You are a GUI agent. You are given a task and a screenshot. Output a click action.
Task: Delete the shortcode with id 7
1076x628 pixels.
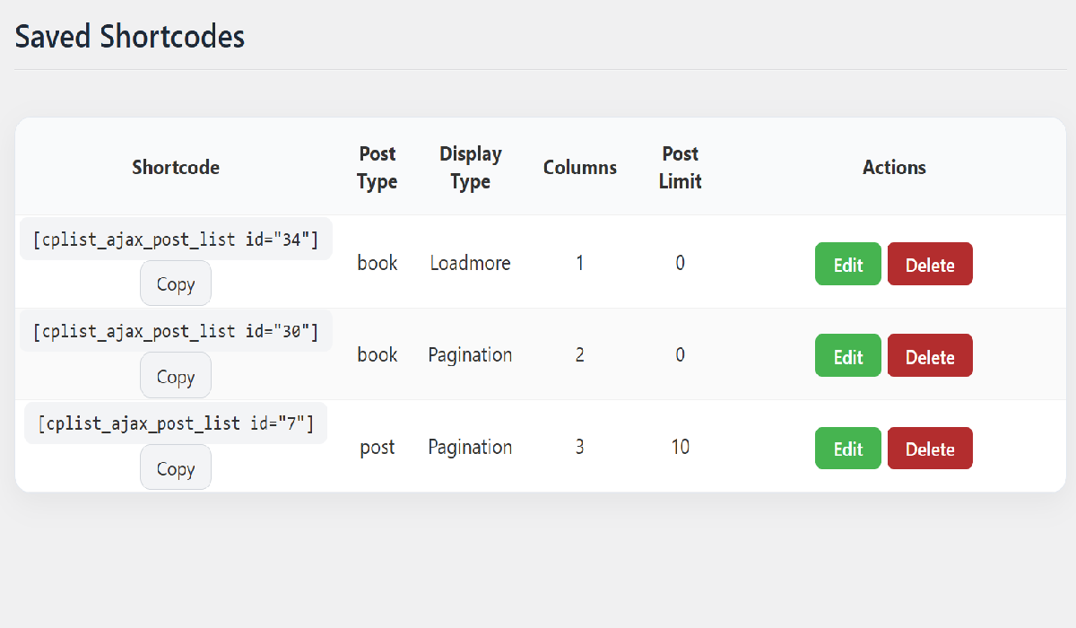tap(930, 448)
